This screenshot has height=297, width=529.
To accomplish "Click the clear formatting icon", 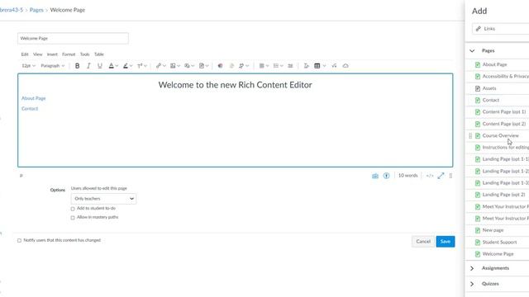I will point(306,66).
